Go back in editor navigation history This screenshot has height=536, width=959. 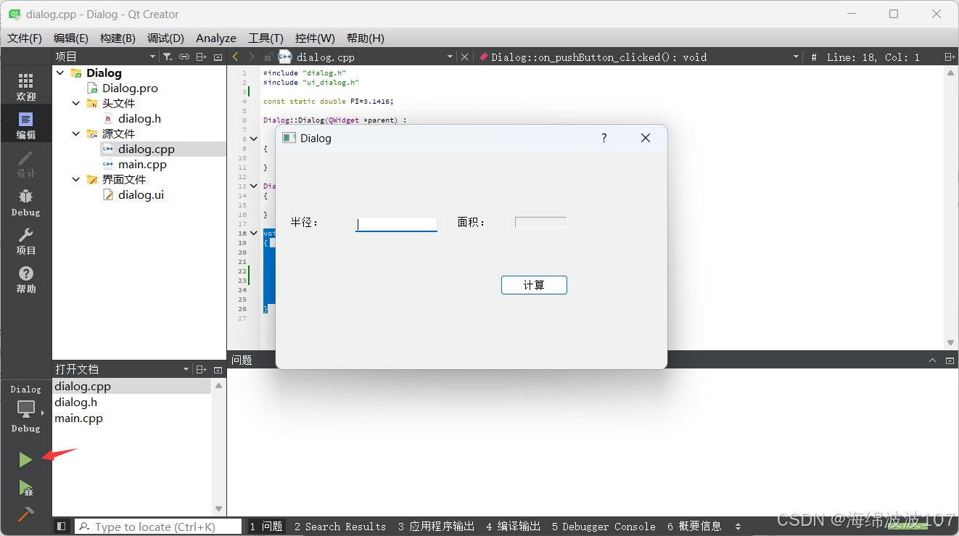(x=235, y=57)
